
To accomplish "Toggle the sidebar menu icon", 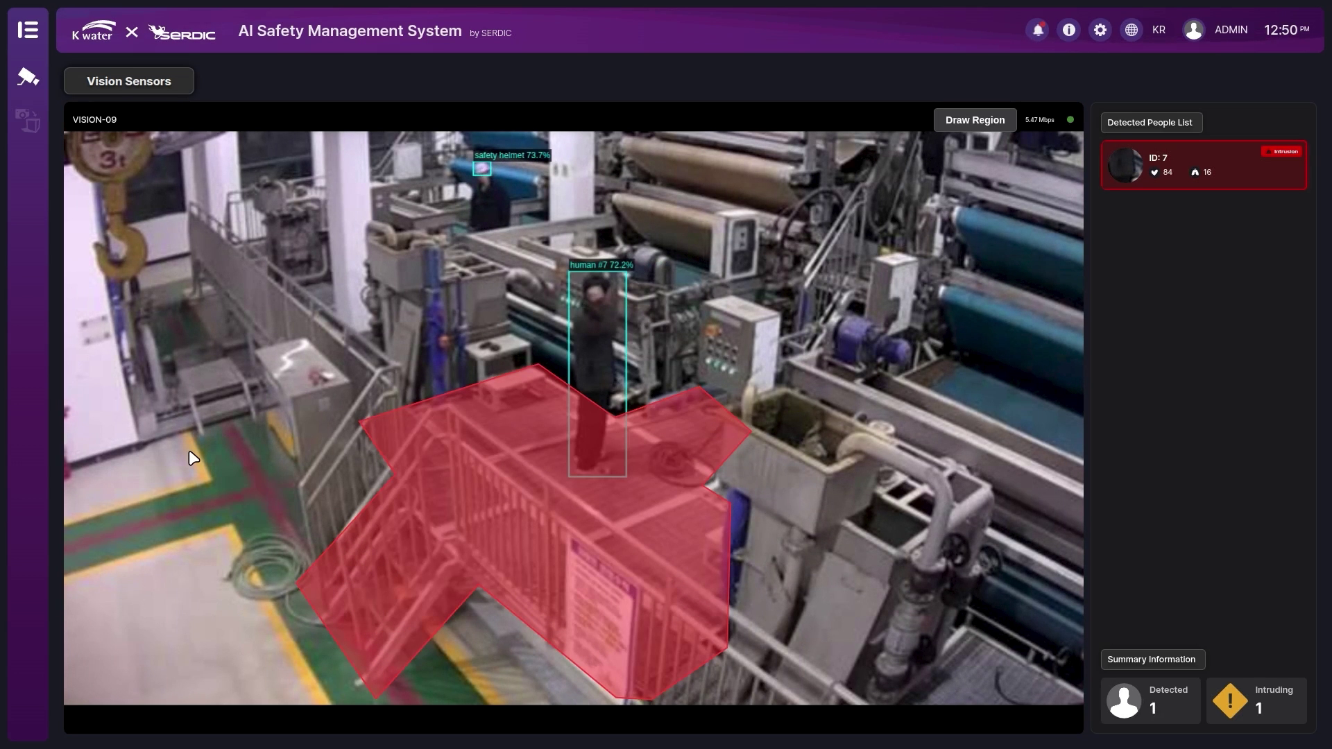I will (x=28, y=30).
